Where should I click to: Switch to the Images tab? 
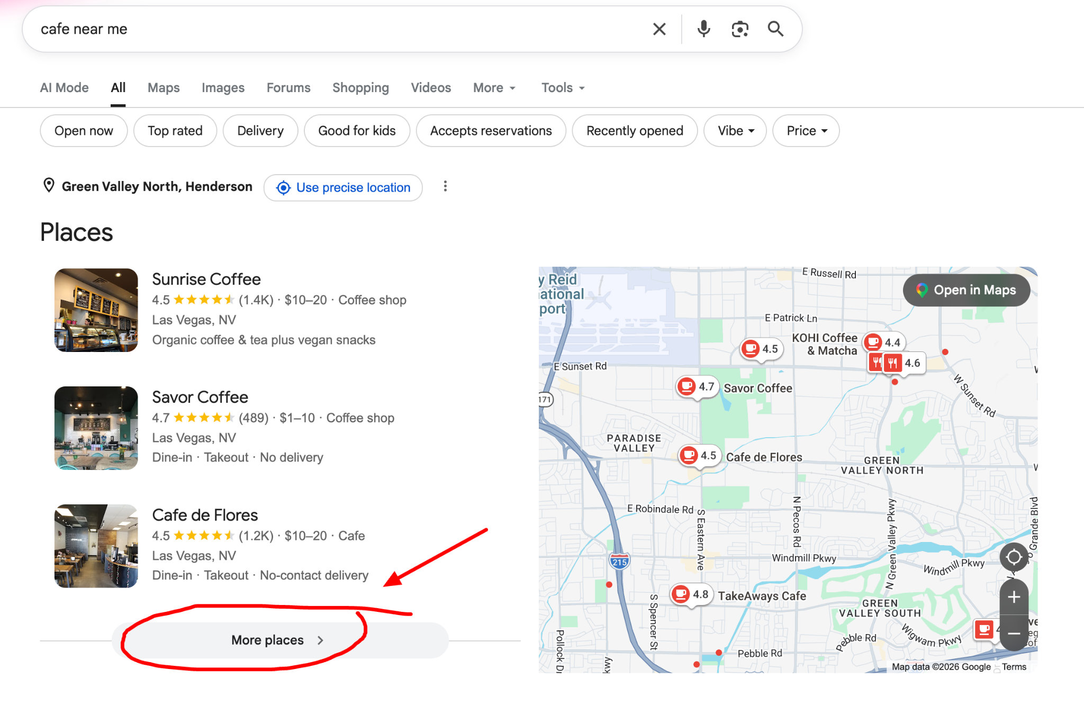point(223,88)
